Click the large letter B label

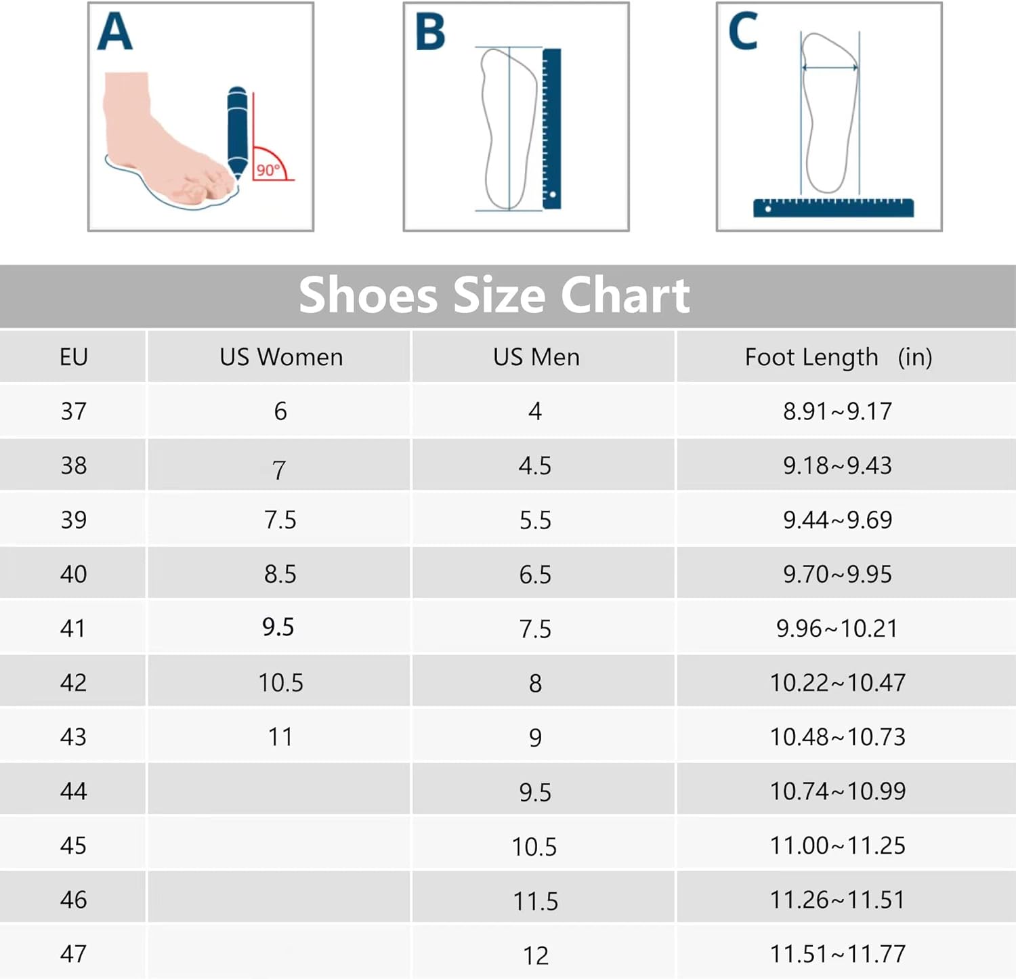tap(429, 33)
